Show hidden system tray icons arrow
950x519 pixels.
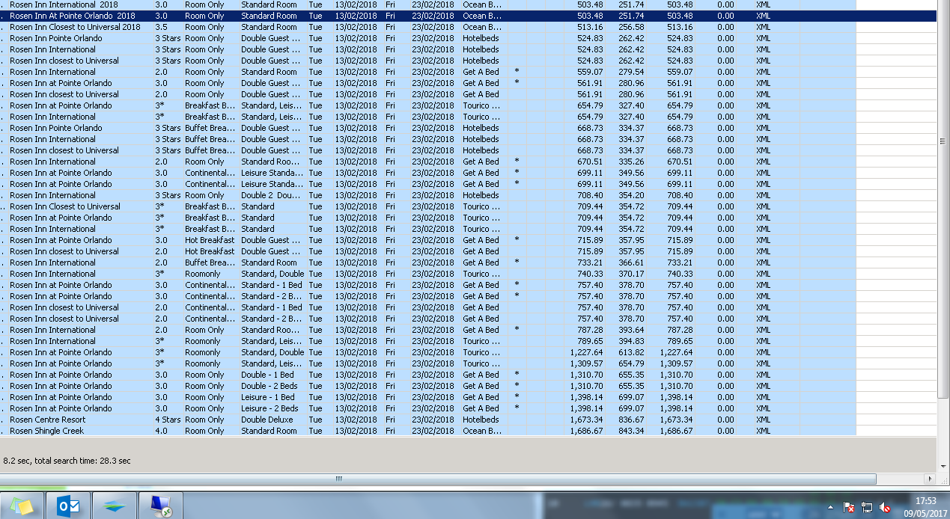(x=830, y=507)
